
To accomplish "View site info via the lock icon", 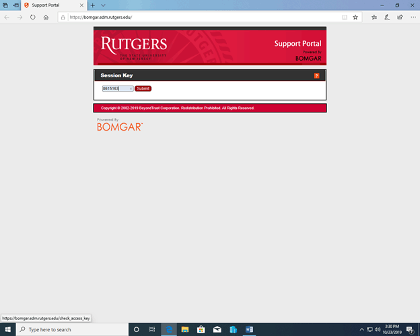I will (x=63, y=17).
